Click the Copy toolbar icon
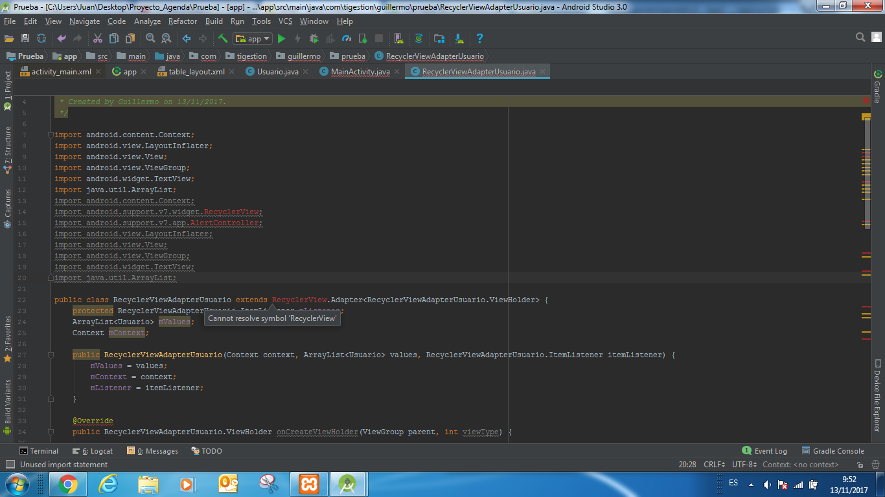 113,39
